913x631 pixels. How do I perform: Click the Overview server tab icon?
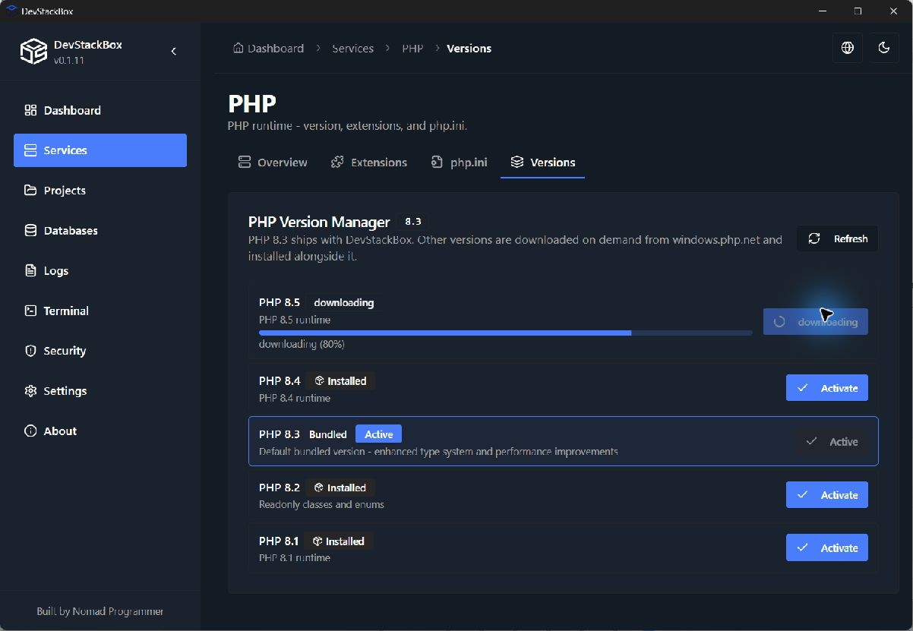tap(244, 162)
